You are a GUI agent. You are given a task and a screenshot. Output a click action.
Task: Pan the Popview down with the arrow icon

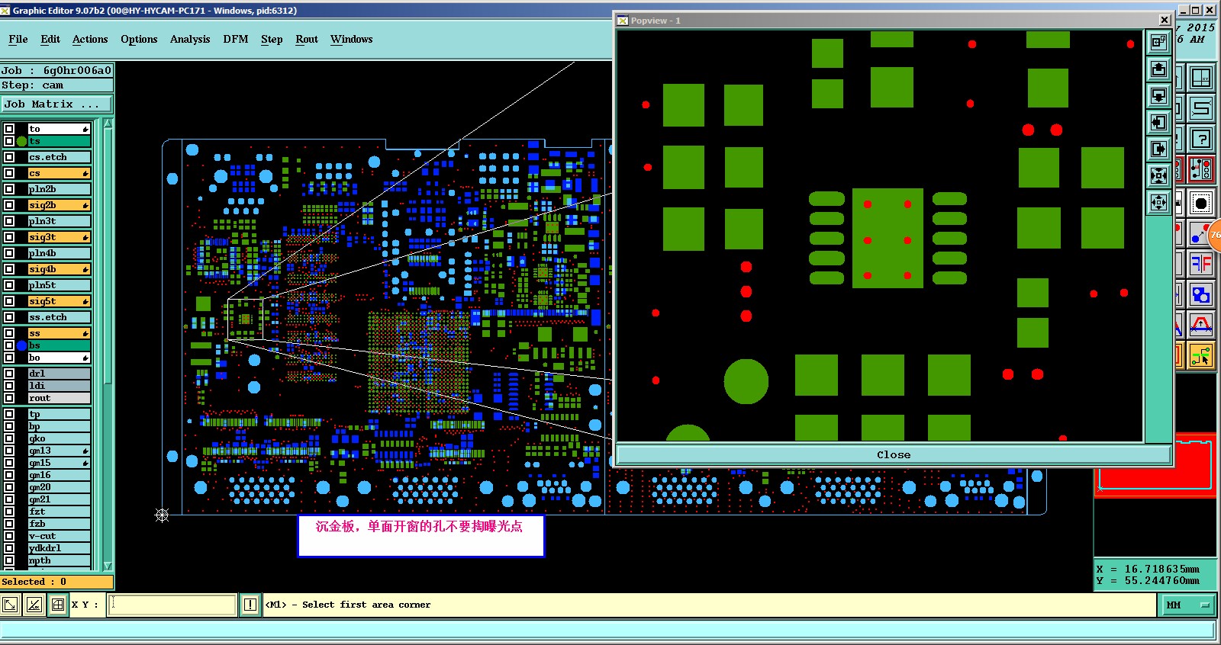point(1158,96)
